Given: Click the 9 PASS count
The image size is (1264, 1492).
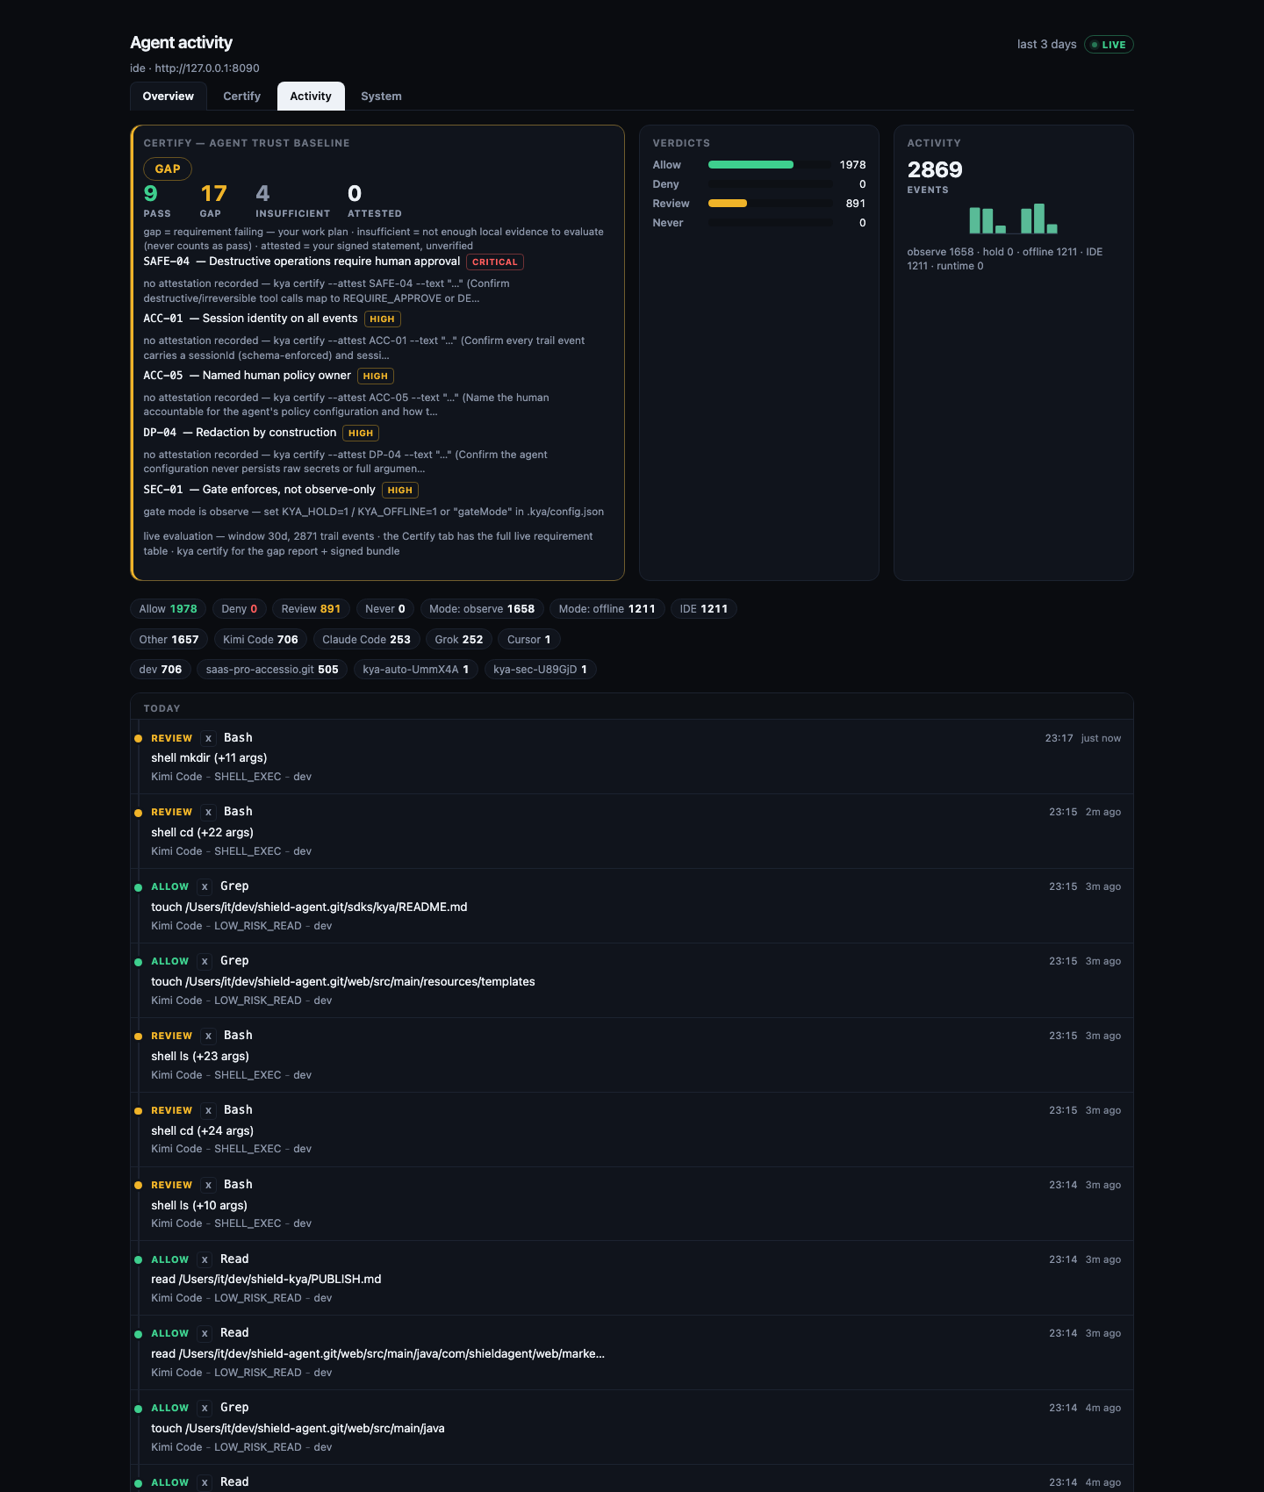Looking at the screenshot, I should [157, 200].
